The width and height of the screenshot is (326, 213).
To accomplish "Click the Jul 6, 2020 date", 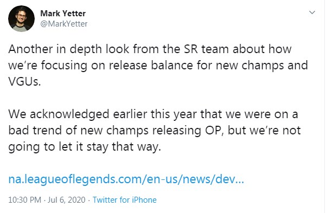I will point(67,199).
